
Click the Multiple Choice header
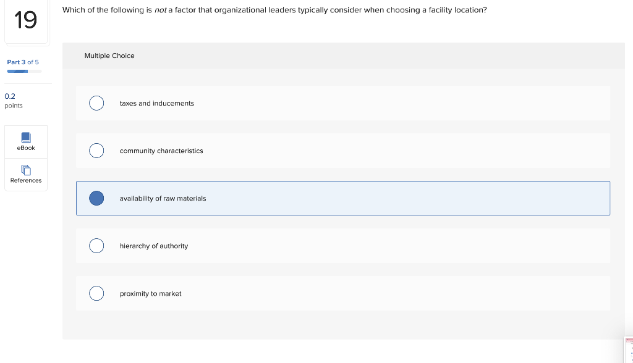[x=109, y=56]
